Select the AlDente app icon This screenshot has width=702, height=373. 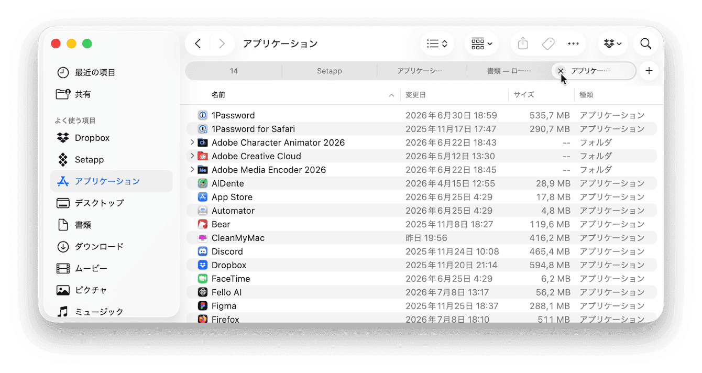pyautogui.click(x=203, y=183)
